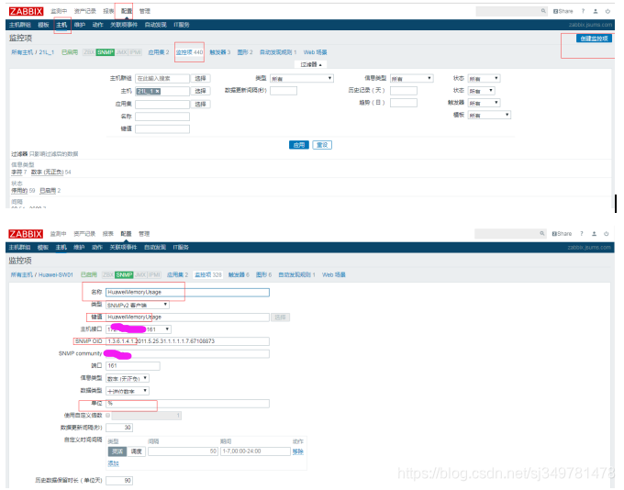Image resolution: width=624 pixels, height=490 pixels.
Task: Select the IT服务 submenu in the lower screenshot
Action: pyautogui.click(x=181, y=247)
